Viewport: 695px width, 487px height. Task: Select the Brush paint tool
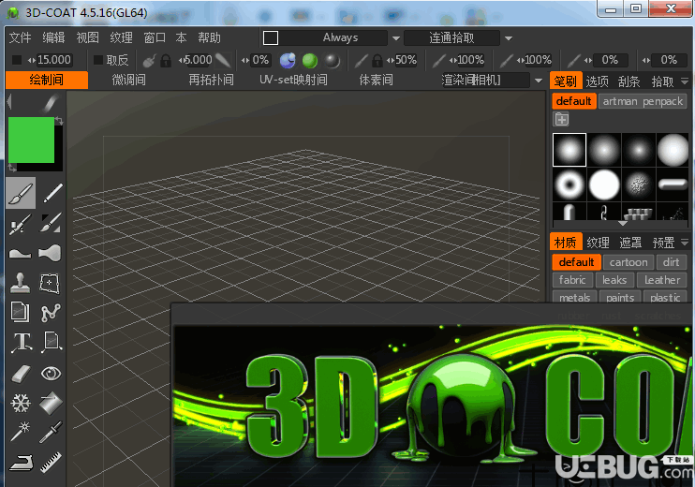pyautogui.click(x=21, y=193)
